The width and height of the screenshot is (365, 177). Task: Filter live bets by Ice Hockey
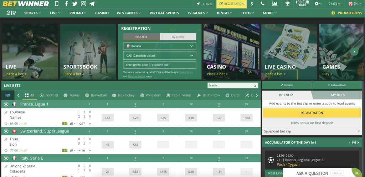point(123,95)
